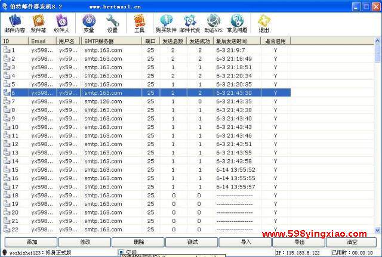Click the mailbox icon of row 20
Viewport: 382px width, 257px height.
click(7, 212)
